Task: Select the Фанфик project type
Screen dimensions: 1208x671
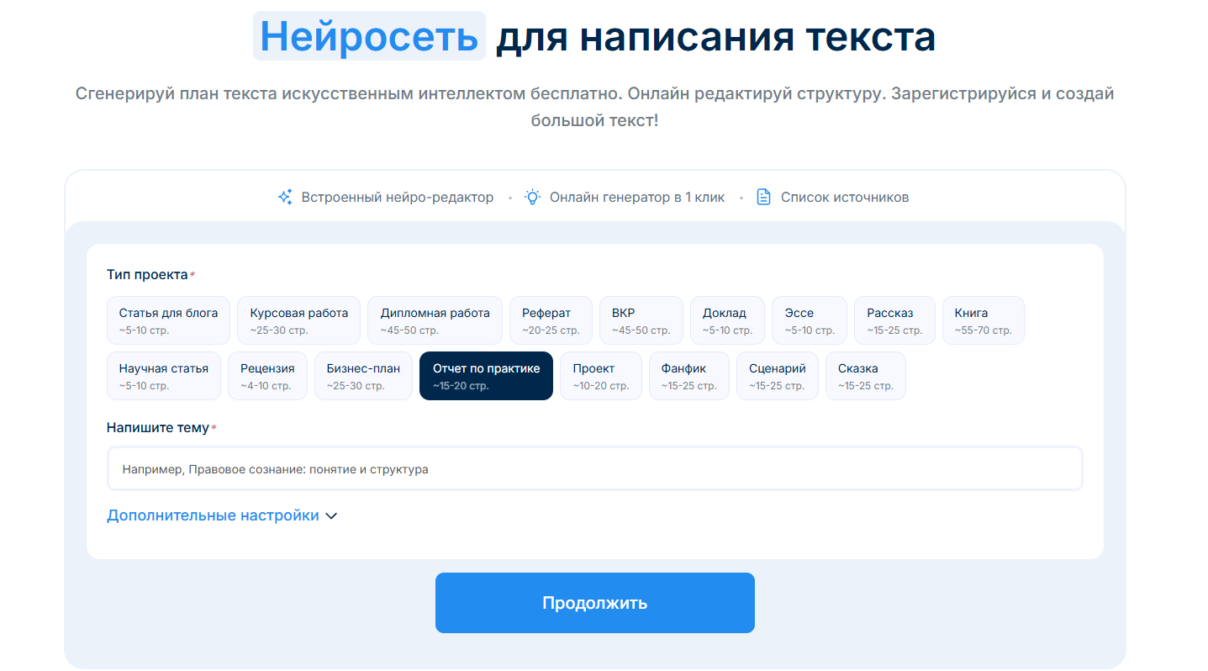Action: pos(688,375)
